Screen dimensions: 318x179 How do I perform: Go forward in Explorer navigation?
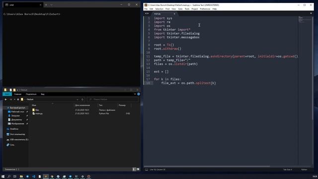[11, 99]
